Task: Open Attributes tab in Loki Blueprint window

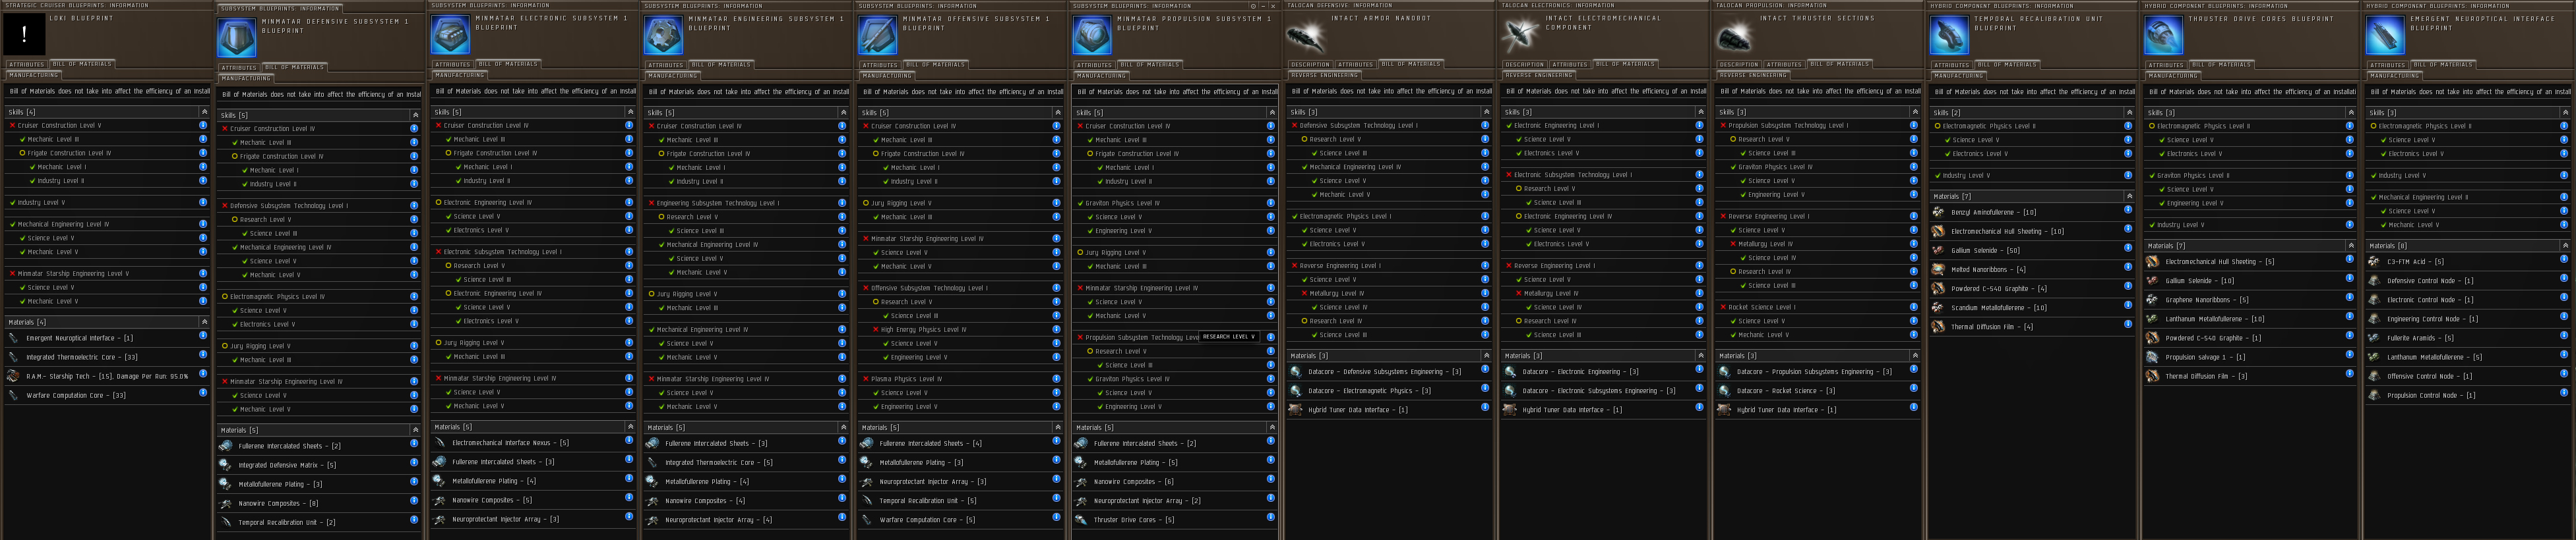Action: click(x=27, y=65)
